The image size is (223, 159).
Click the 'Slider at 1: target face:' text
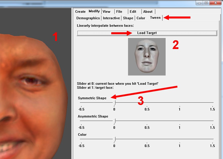(95, 88)
